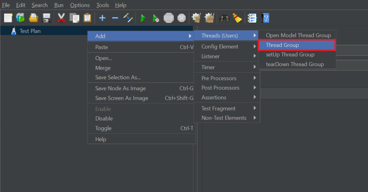Click the Toggle enable/disable icon

[x=128, y=18]
